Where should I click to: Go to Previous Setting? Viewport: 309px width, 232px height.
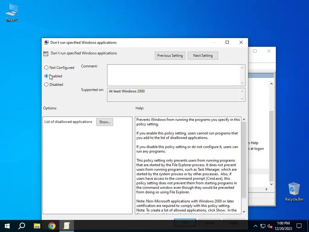point(170,56)
